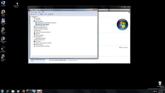Click the Other devices category icon

pyautogui.click(x=35, y=37)
